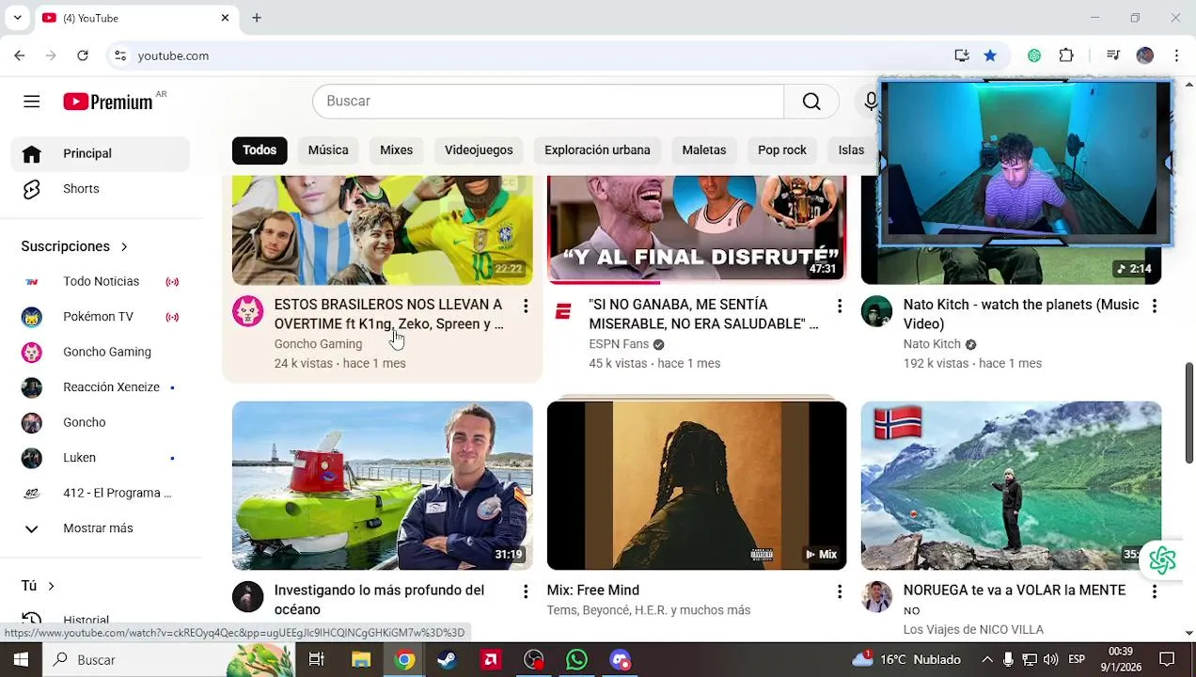The height and width of the screenshot is (677, 1196).
Task: Expand the Tú section
Action: tap(38, 586)
